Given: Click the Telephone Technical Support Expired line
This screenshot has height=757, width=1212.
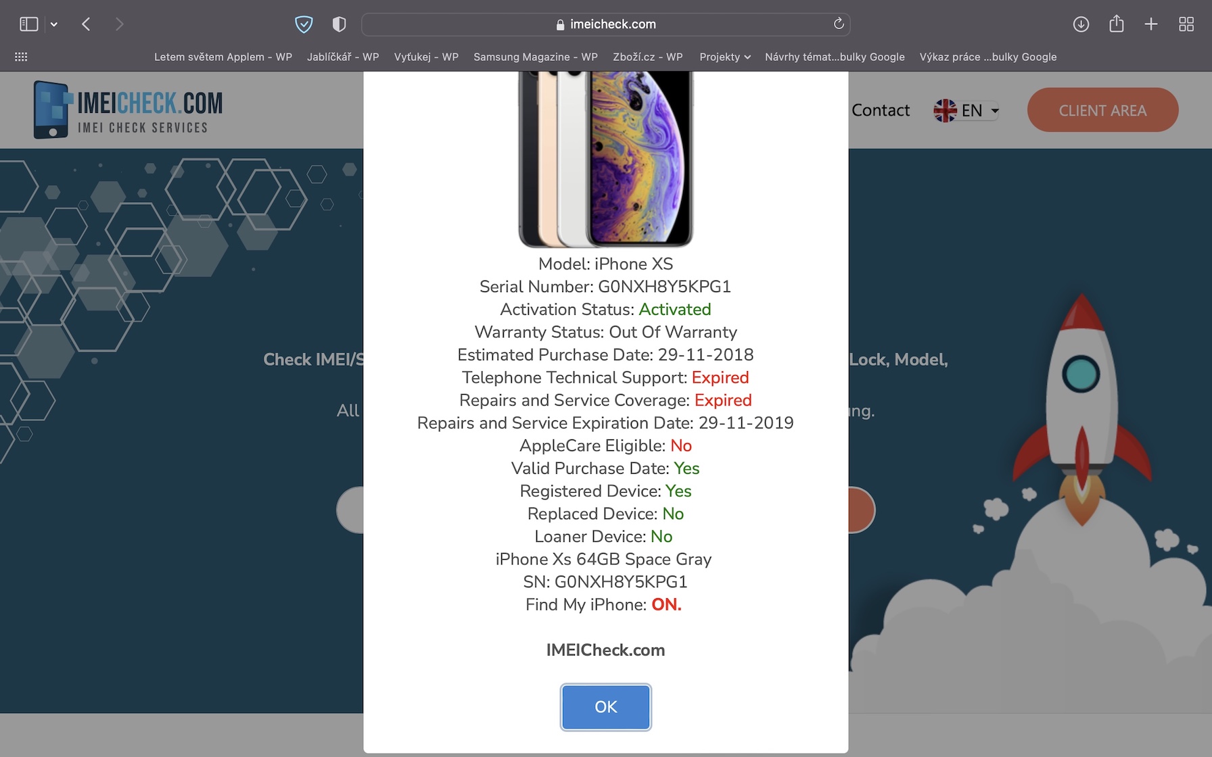Looking at the screenshot, I should (x=606, y=377).
